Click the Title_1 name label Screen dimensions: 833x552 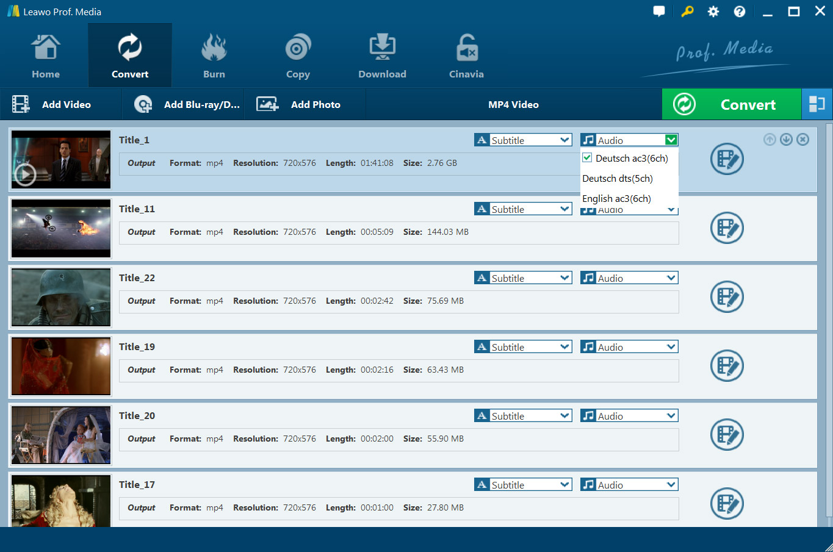point(134,140)
